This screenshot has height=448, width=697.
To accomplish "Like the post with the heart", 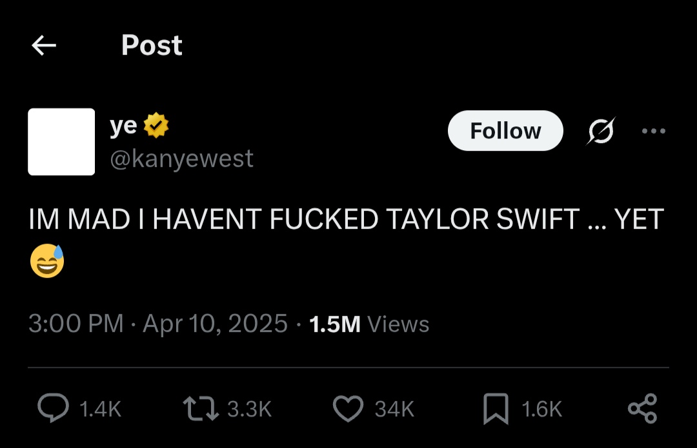I will [349, 408].
